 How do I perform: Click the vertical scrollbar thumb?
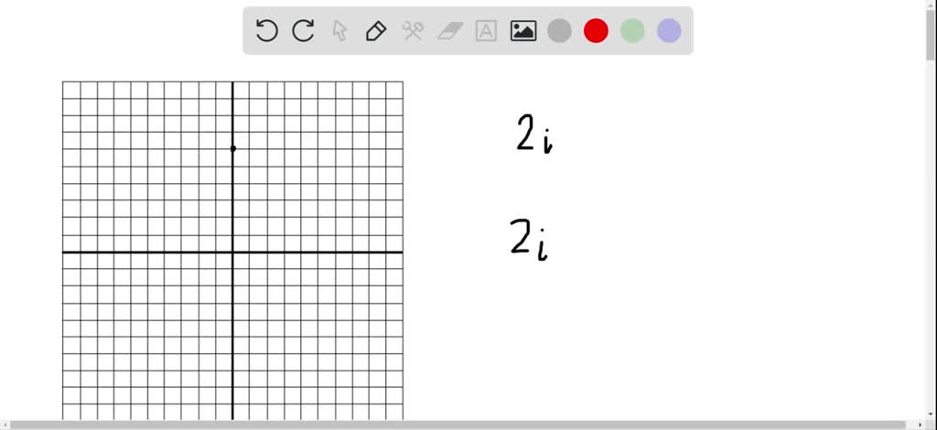tap(931, 33)
